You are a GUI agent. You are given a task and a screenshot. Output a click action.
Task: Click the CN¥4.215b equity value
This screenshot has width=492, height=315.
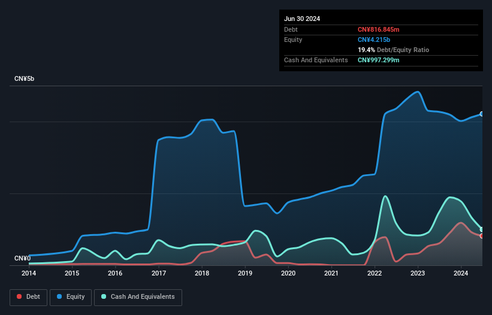[374, 40]
